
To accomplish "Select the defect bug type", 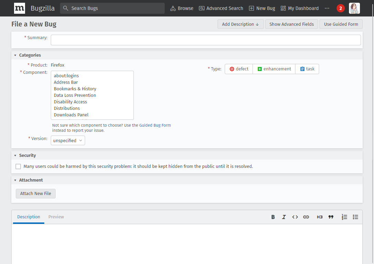I will click(239, 69).
